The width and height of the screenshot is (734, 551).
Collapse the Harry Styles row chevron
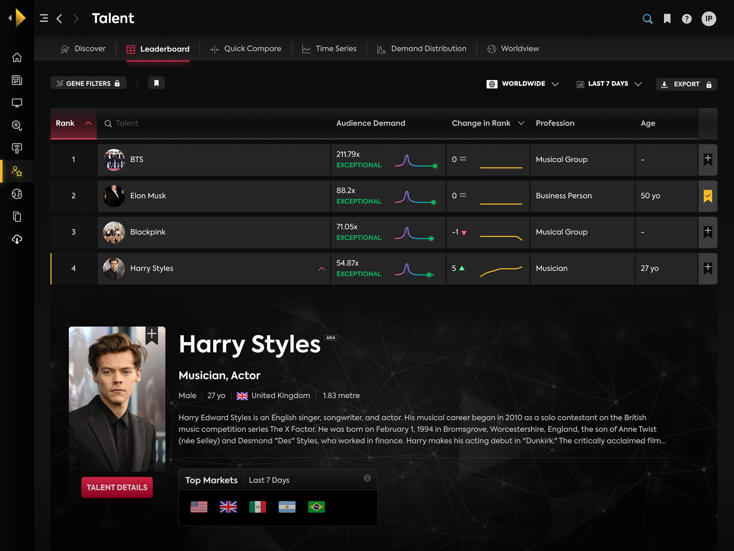click(x=321, y=269)
